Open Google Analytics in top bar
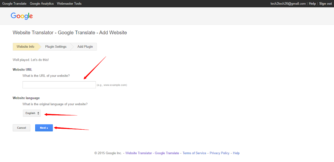 (41, 4)
